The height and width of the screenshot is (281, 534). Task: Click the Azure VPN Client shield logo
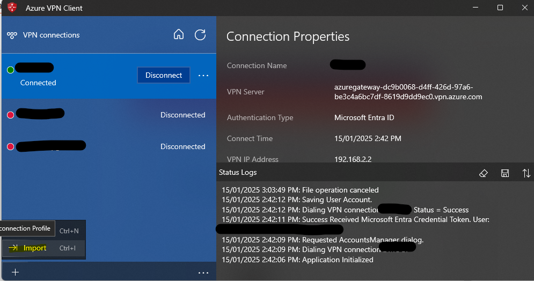[12, 8]
